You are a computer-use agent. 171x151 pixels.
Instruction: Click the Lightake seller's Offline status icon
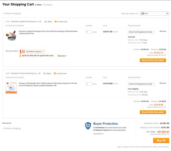[x=45, y=21]
